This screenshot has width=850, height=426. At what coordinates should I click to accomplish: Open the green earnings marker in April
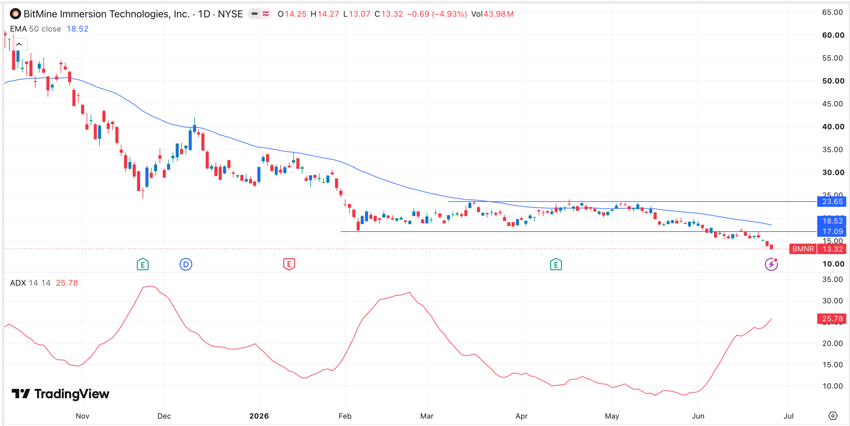point(556,264)
